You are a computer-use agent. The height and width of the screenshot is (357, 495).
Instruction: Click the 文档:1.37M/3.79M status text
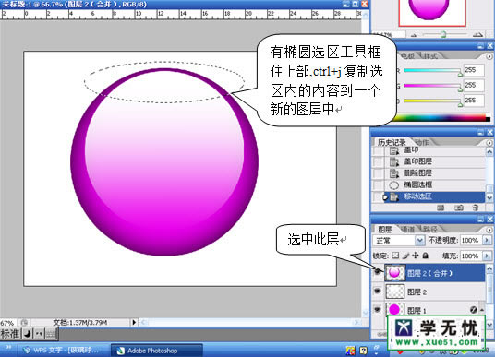(x=80, y=323)
